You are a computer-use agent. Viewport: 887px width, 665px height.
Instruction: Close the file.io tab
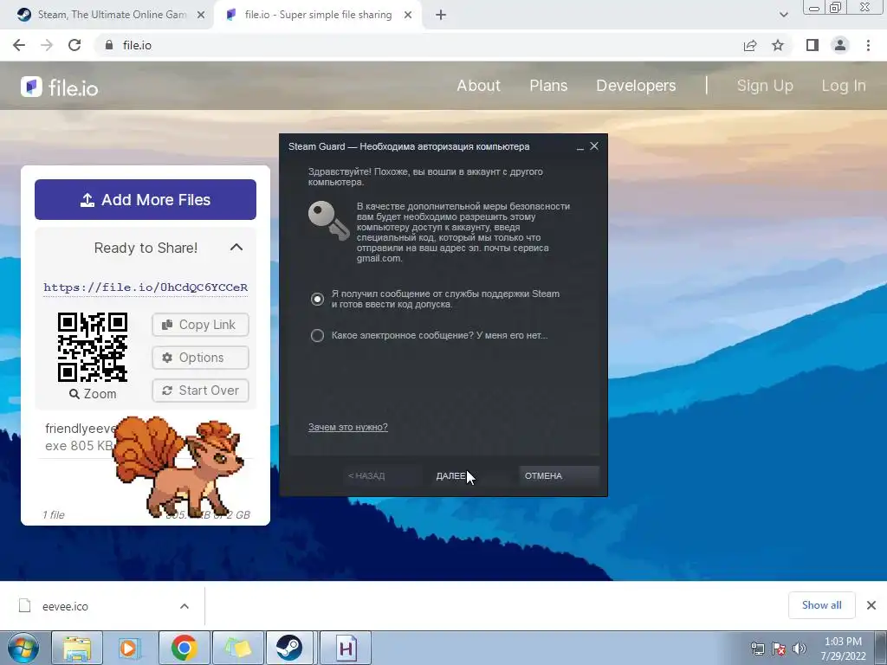(408, 16)
